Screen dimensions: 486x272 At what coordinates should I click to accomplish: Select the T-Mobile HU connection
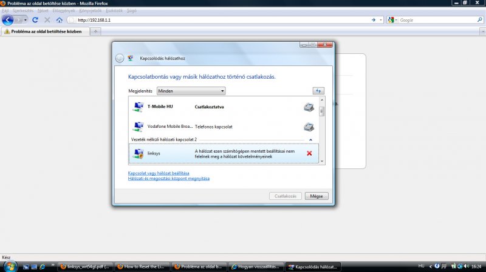point(224,107)
